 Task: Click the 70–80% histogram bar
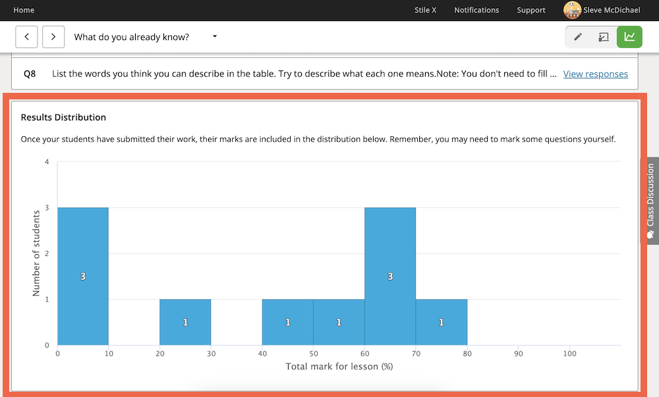tap(442, 323)
